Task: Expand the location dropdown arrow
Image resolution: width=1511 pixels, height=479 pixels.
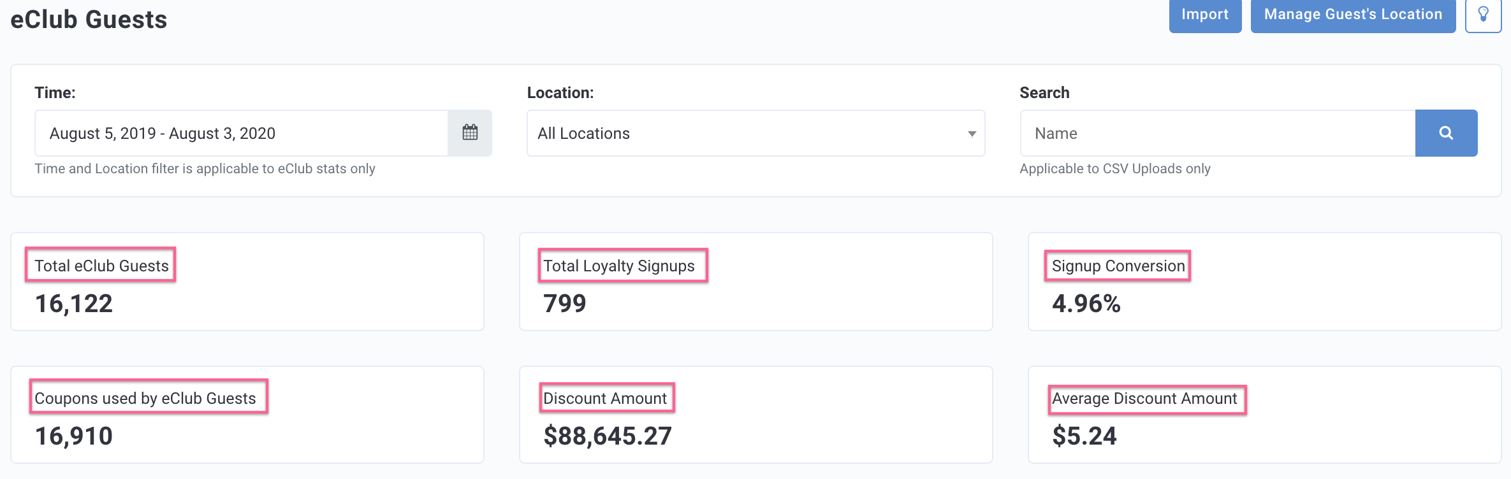Action: 972,133
